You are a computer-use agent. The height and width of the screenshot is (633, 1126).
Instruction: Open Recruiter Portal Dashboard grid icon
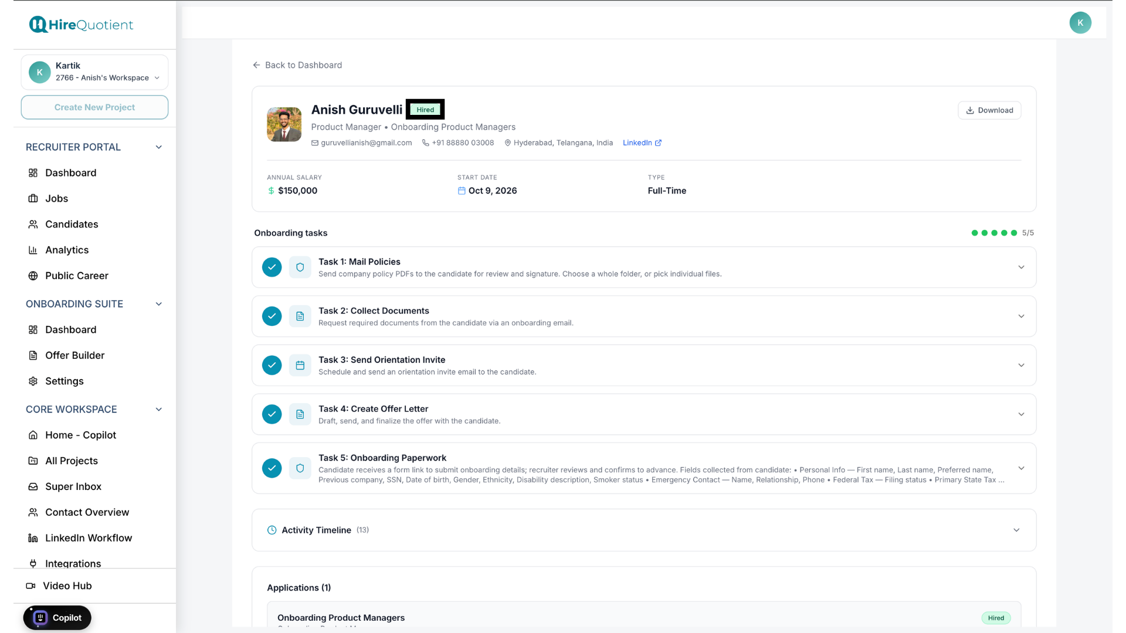pyautogui.click(x=33, y=173)
